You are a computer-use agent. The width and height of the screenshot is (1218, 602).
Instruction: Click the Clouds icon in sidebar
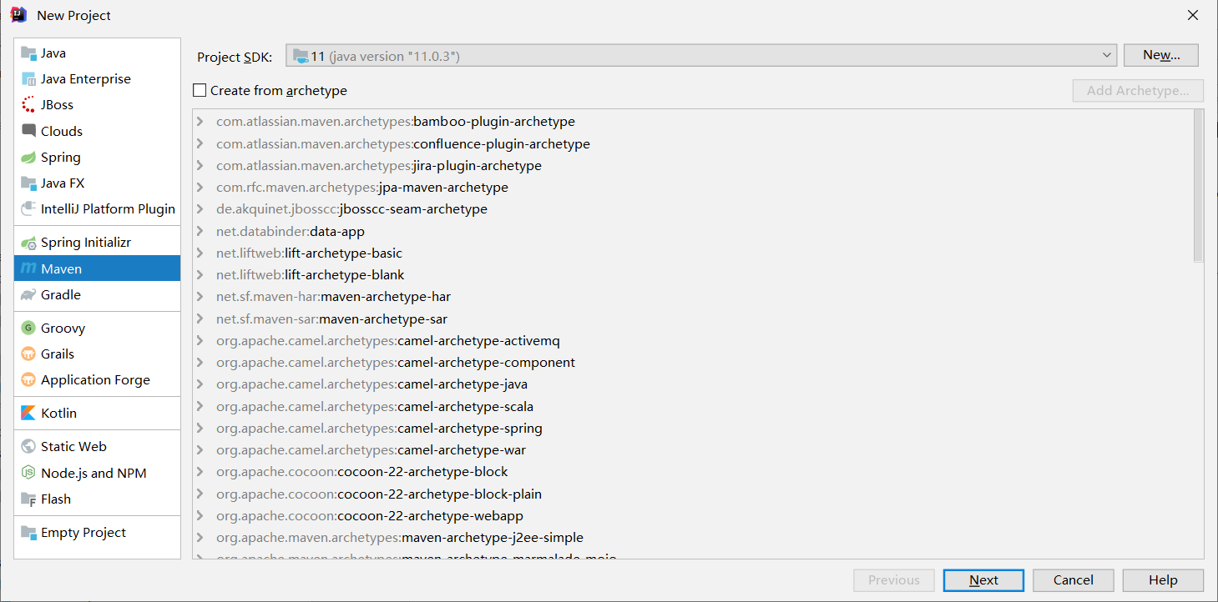point(28,131)
